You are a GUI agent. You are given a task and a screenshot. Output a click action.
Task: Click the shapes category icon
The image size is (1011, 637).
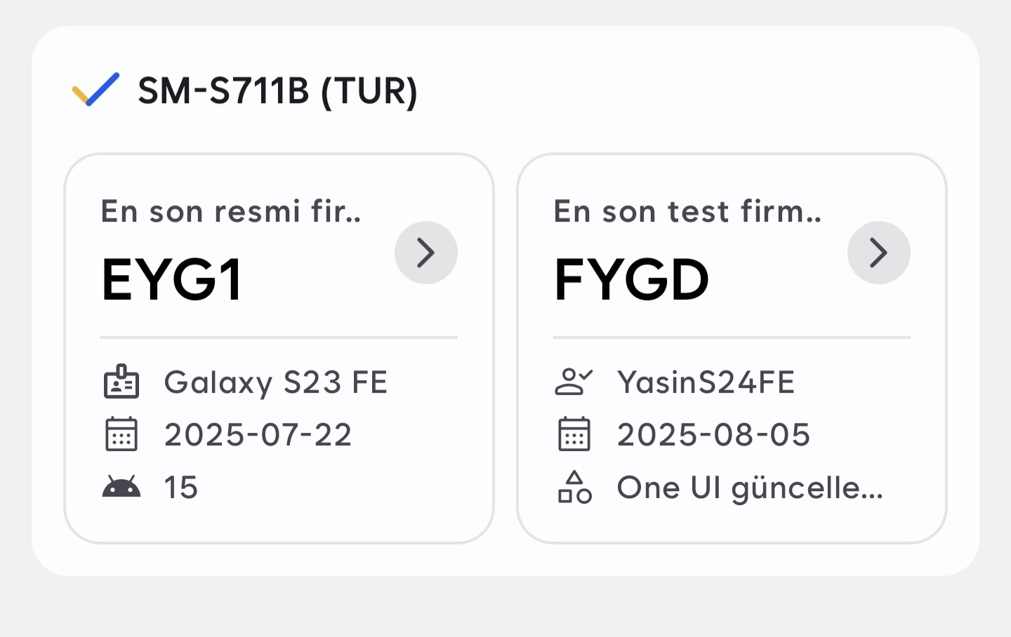coord(574,487)
